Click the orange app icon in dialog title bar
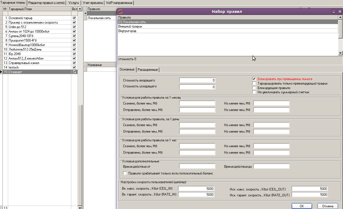 tap(121, 12)
